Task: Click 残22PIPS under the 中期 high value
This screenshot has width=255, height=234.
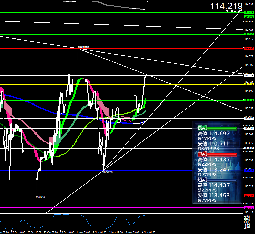Action: pyautogui.click(x=207, y=164)
